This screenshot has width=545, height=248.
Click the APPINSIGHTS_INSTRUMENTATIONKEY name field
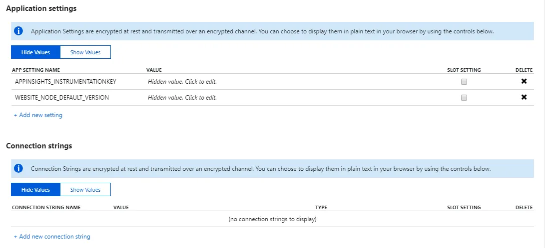tap(65, 82)
